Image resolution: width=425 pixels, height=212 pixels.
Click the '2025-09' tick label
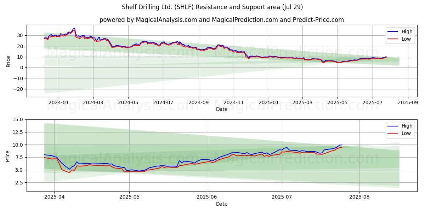point(408,102)
